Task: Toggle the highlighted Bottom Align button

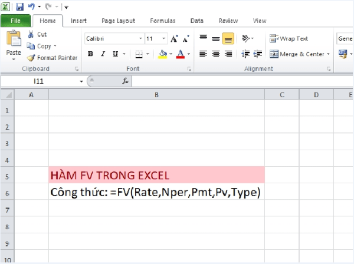Action: coord(228,38)
